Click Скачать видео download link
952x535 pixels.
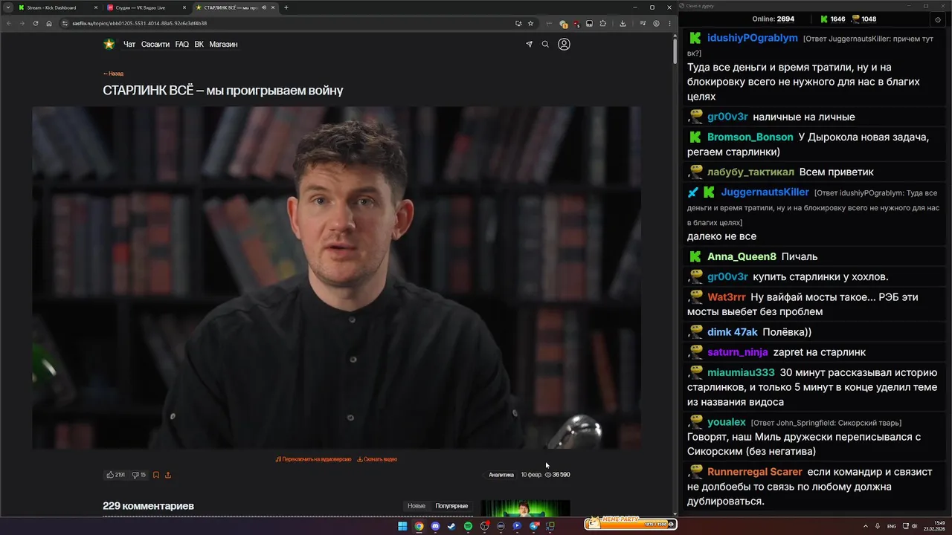[x=377, y=459]
